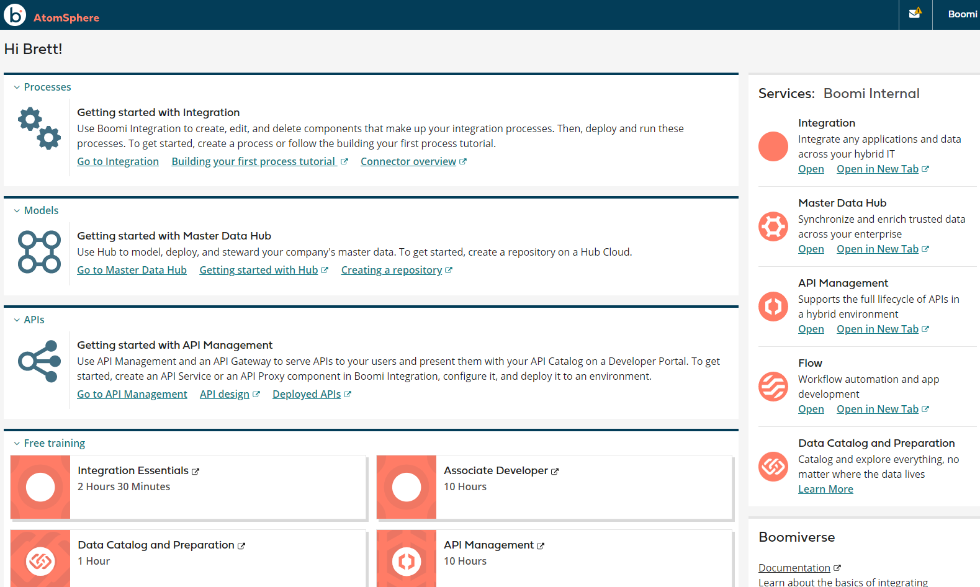Open the Integration service

811,169
